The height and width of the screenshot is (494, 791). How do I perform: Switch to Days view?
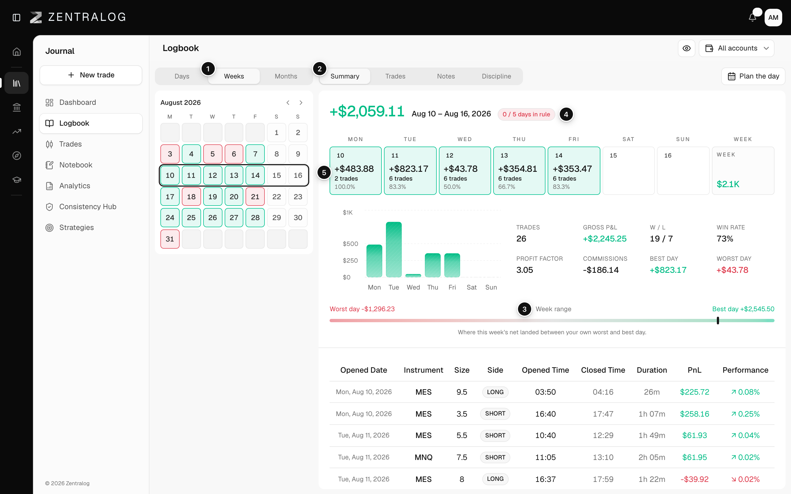coord(182,76)
